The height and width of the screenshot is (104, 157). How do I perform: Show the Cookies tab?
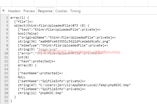point(61,11)
